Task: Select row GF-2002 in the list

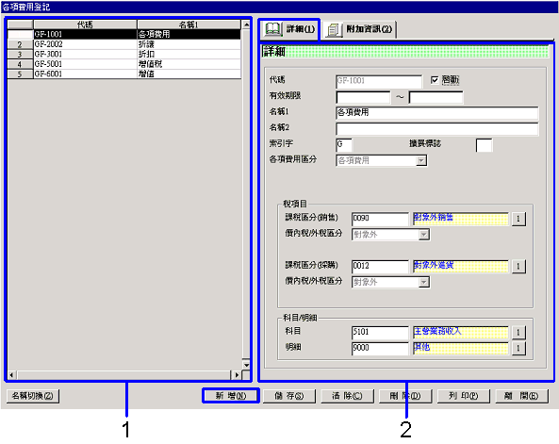Action: pyautogui.click(x=124, y=44)
